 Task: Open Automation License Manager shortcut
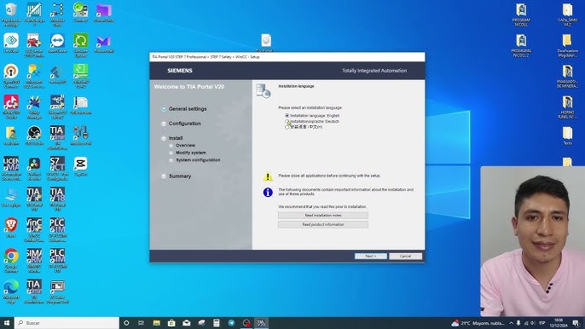click(11, 168)
